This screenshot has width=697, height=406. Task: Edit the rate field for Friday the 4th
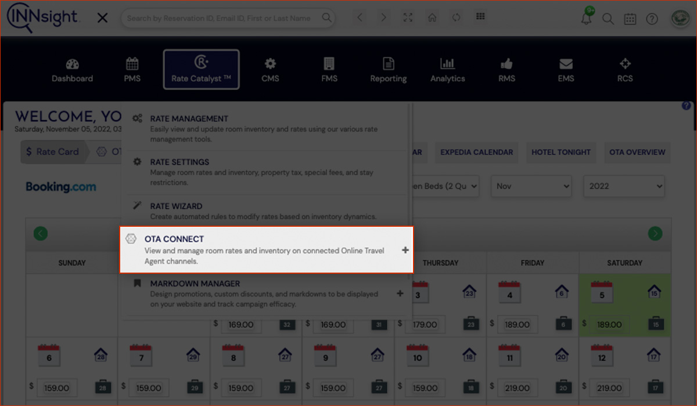[x=517, y=324]
